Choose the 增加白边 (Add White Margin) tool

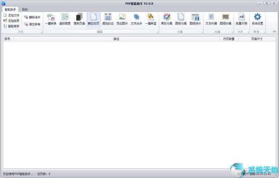[108, 20]
